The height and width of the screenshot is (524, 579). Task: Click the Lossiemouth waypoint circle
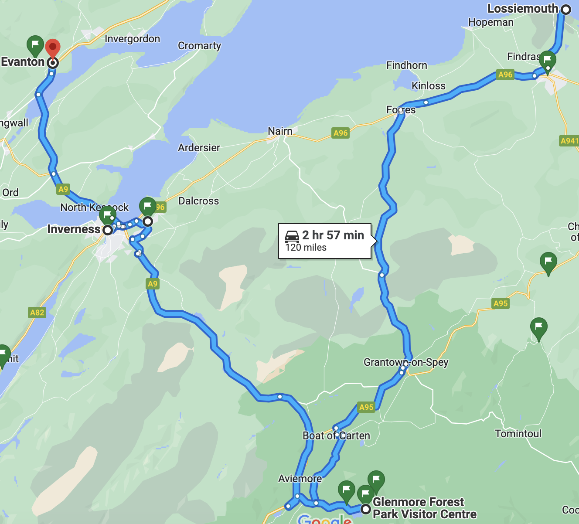click(x=566, y=9)
